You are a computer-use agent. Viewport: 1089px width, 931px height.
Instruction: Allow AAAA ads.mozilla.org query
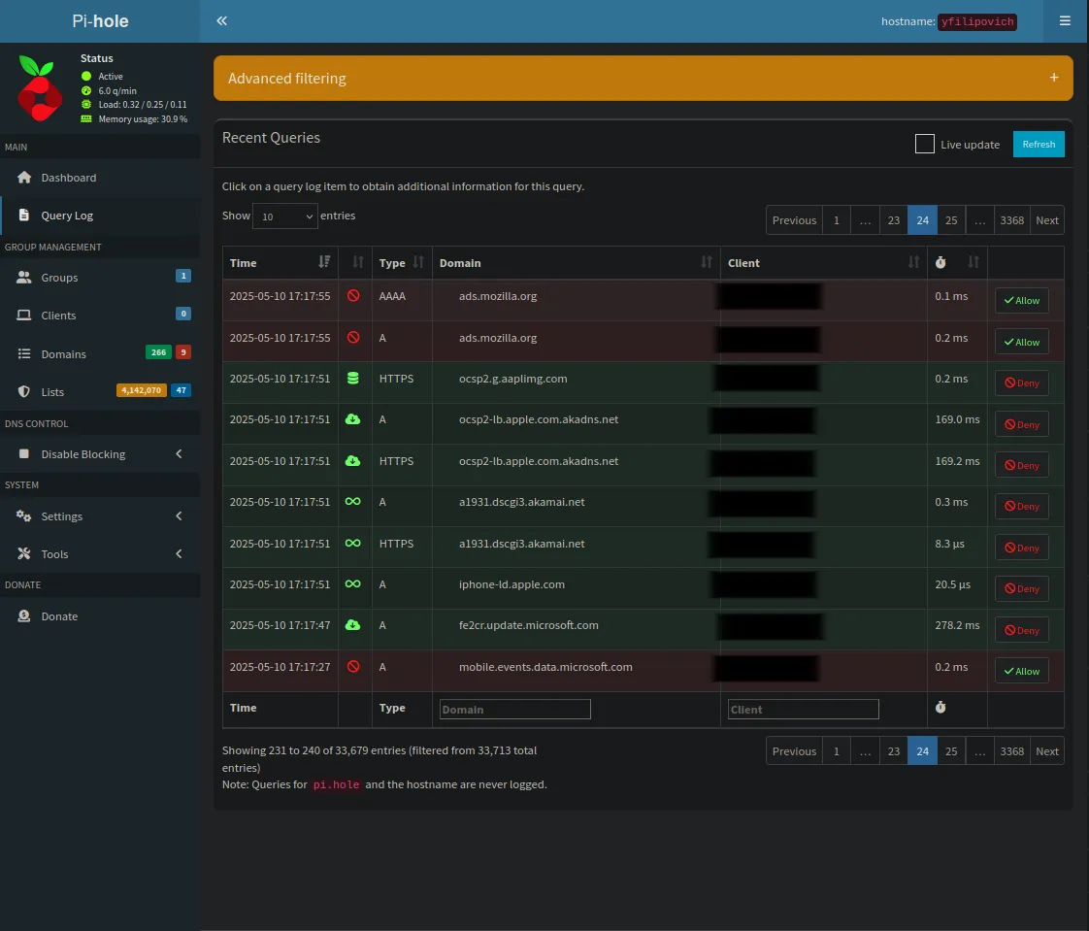point(1022,300)
